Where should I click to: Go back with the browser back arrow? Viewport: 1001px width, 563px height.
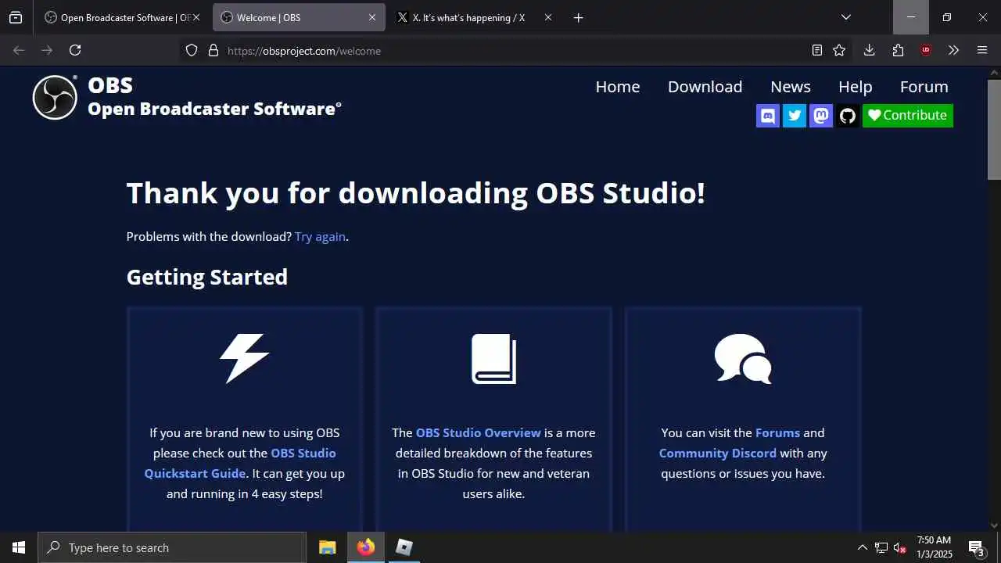[x=19, y=50]
